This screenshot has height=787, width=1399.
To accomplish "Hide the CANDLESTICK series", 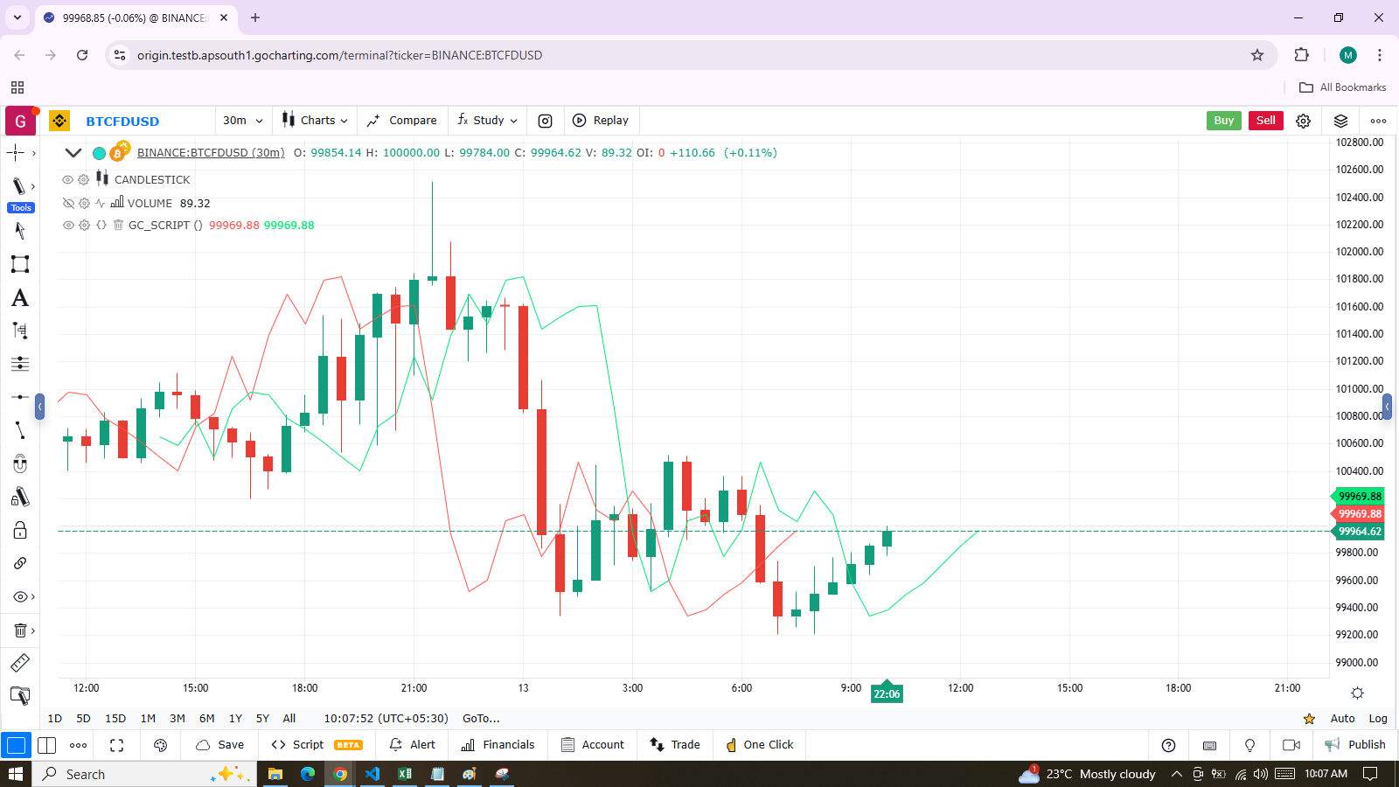I will pyautogui.click(x=67, y=179).
